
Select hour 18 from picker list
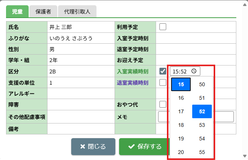tap(181, 125)
